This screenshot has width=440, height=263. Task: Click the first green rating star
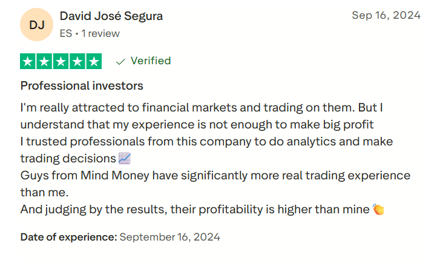pyautogui.click(x=28, y=61)
